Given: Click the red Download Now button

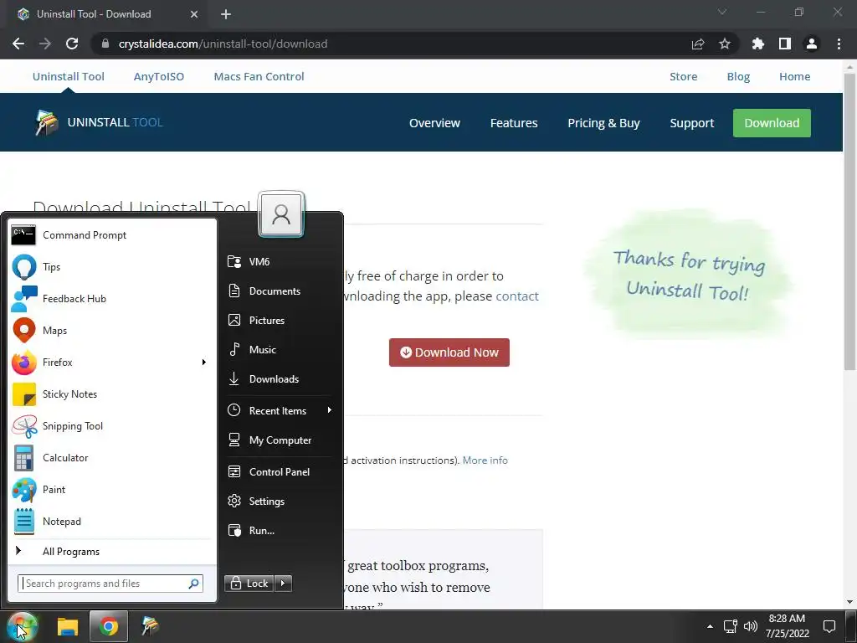Looking at the screenshot, I should pos(449,352).
